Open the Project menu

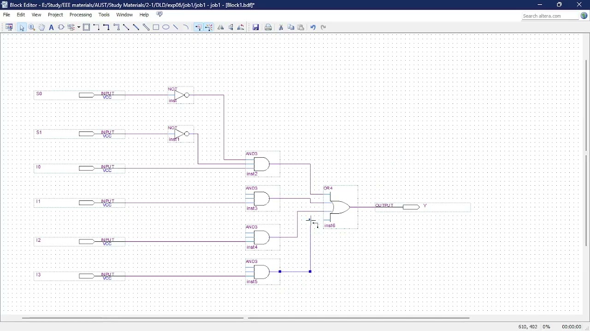55,15
